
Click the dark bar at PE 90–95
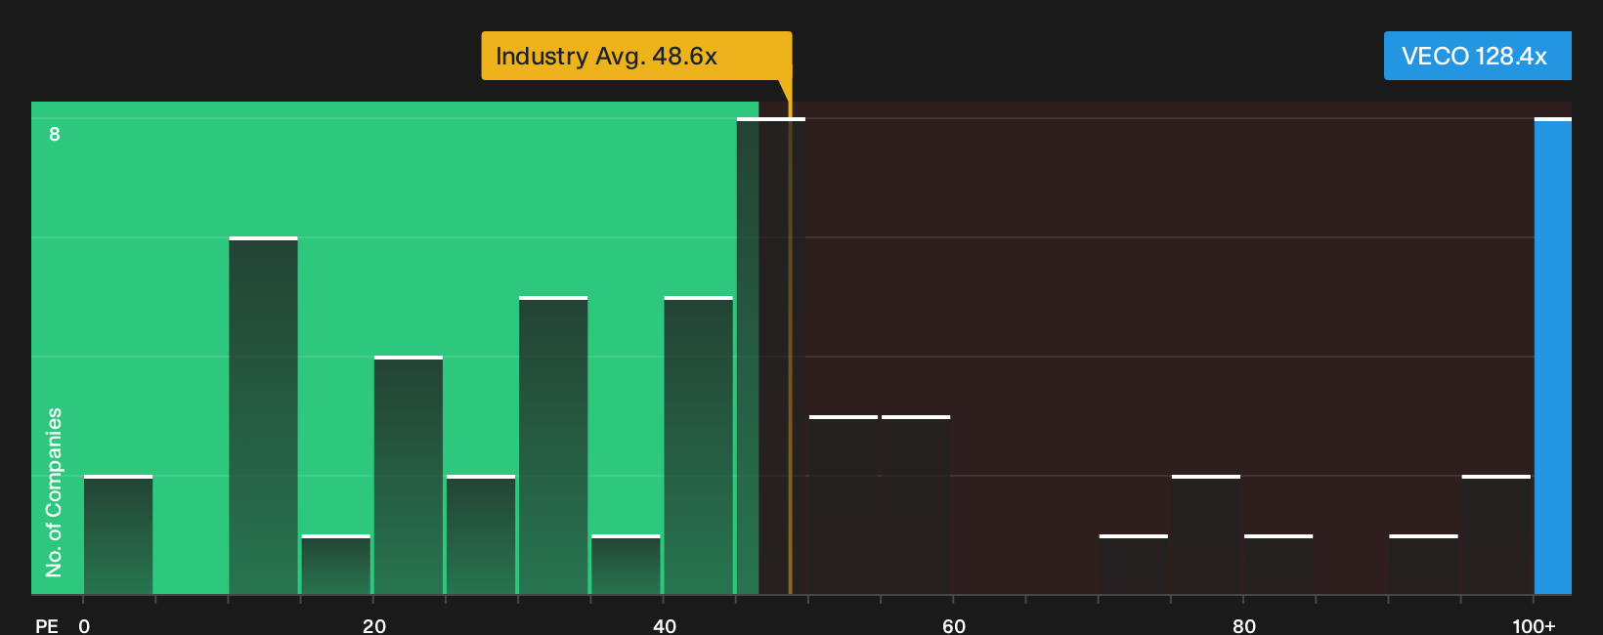click(x=1423, y=565)
